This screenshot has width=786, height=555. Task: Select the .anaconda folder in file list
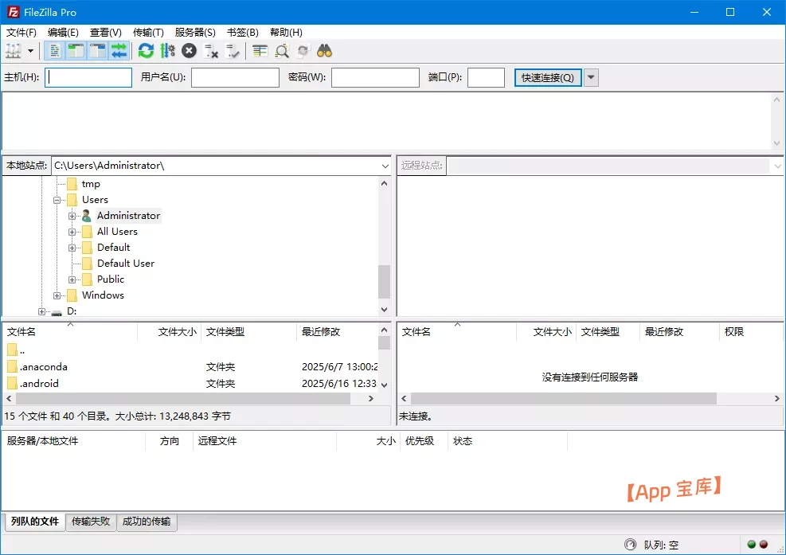point(44,367)
